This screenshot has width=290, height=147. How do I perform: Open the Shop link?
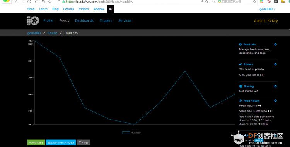coord(31,9)
